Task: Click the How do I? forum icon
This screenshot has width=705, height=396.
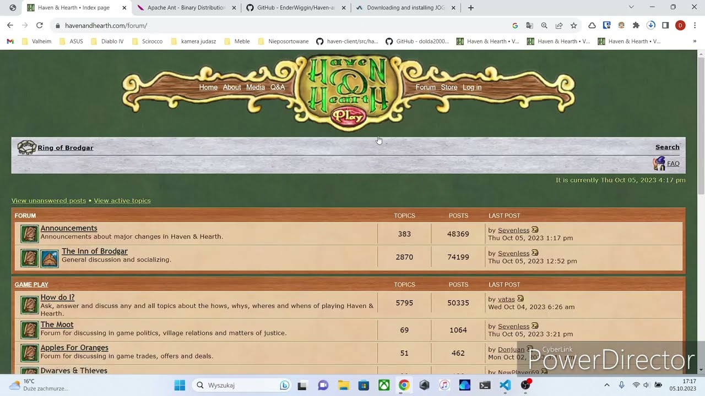Action: [30, 305]
